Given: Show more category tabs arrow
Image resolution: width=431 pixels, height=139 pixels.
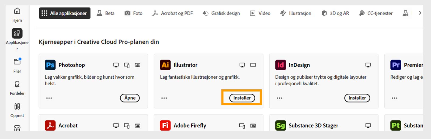Looking at the screenshot, I should click(420, 13).
